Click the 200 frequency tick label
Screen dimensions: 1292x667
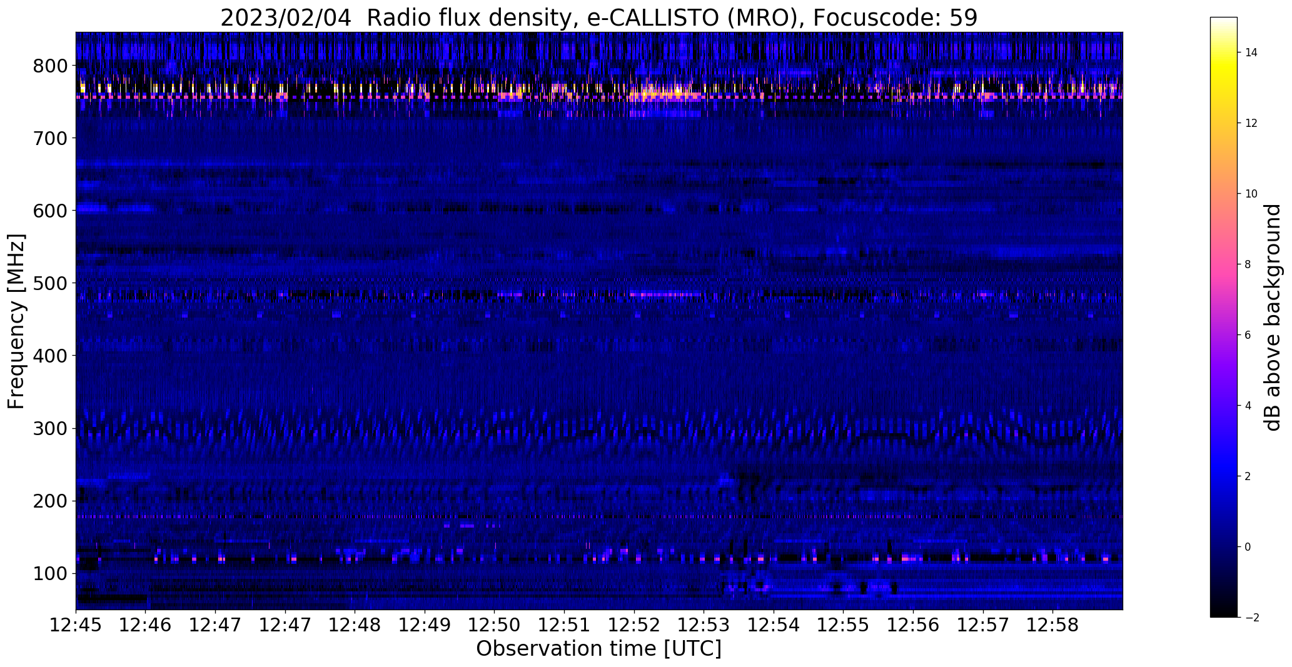point(51,501)
